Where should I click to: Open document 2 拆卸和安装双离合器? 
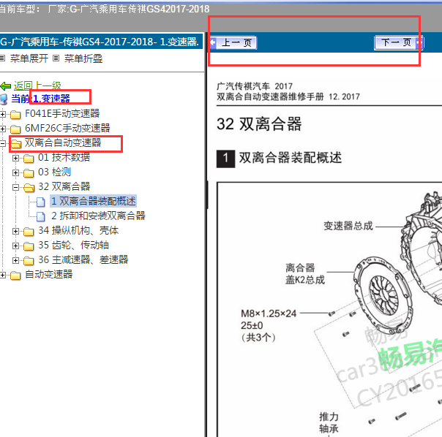[98, 216]
